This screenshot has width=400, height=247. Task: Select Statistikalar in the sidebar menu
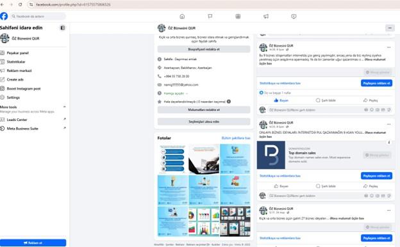click(x=16, y=61)
